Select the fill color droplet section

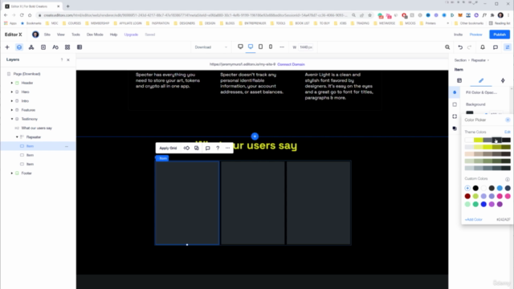click(455, 92)
